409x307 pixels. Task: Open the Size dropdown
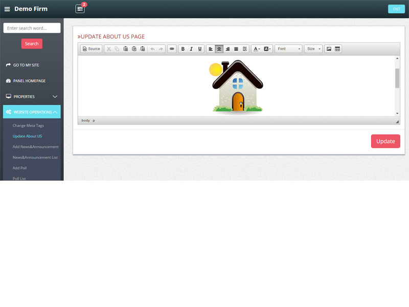tap(313, 49)
